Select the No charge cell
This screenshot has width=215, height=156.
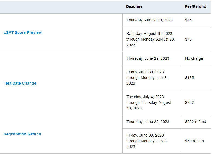(196, 58)
